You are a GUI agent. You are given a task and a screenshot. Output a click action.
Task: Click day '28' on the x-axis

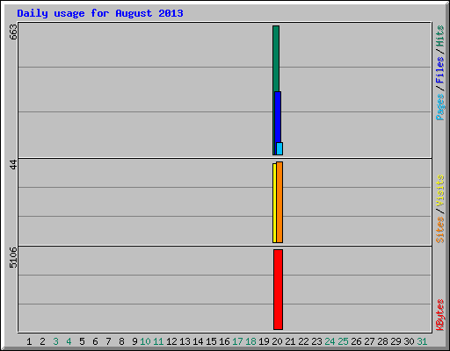(x=382, y=341)
